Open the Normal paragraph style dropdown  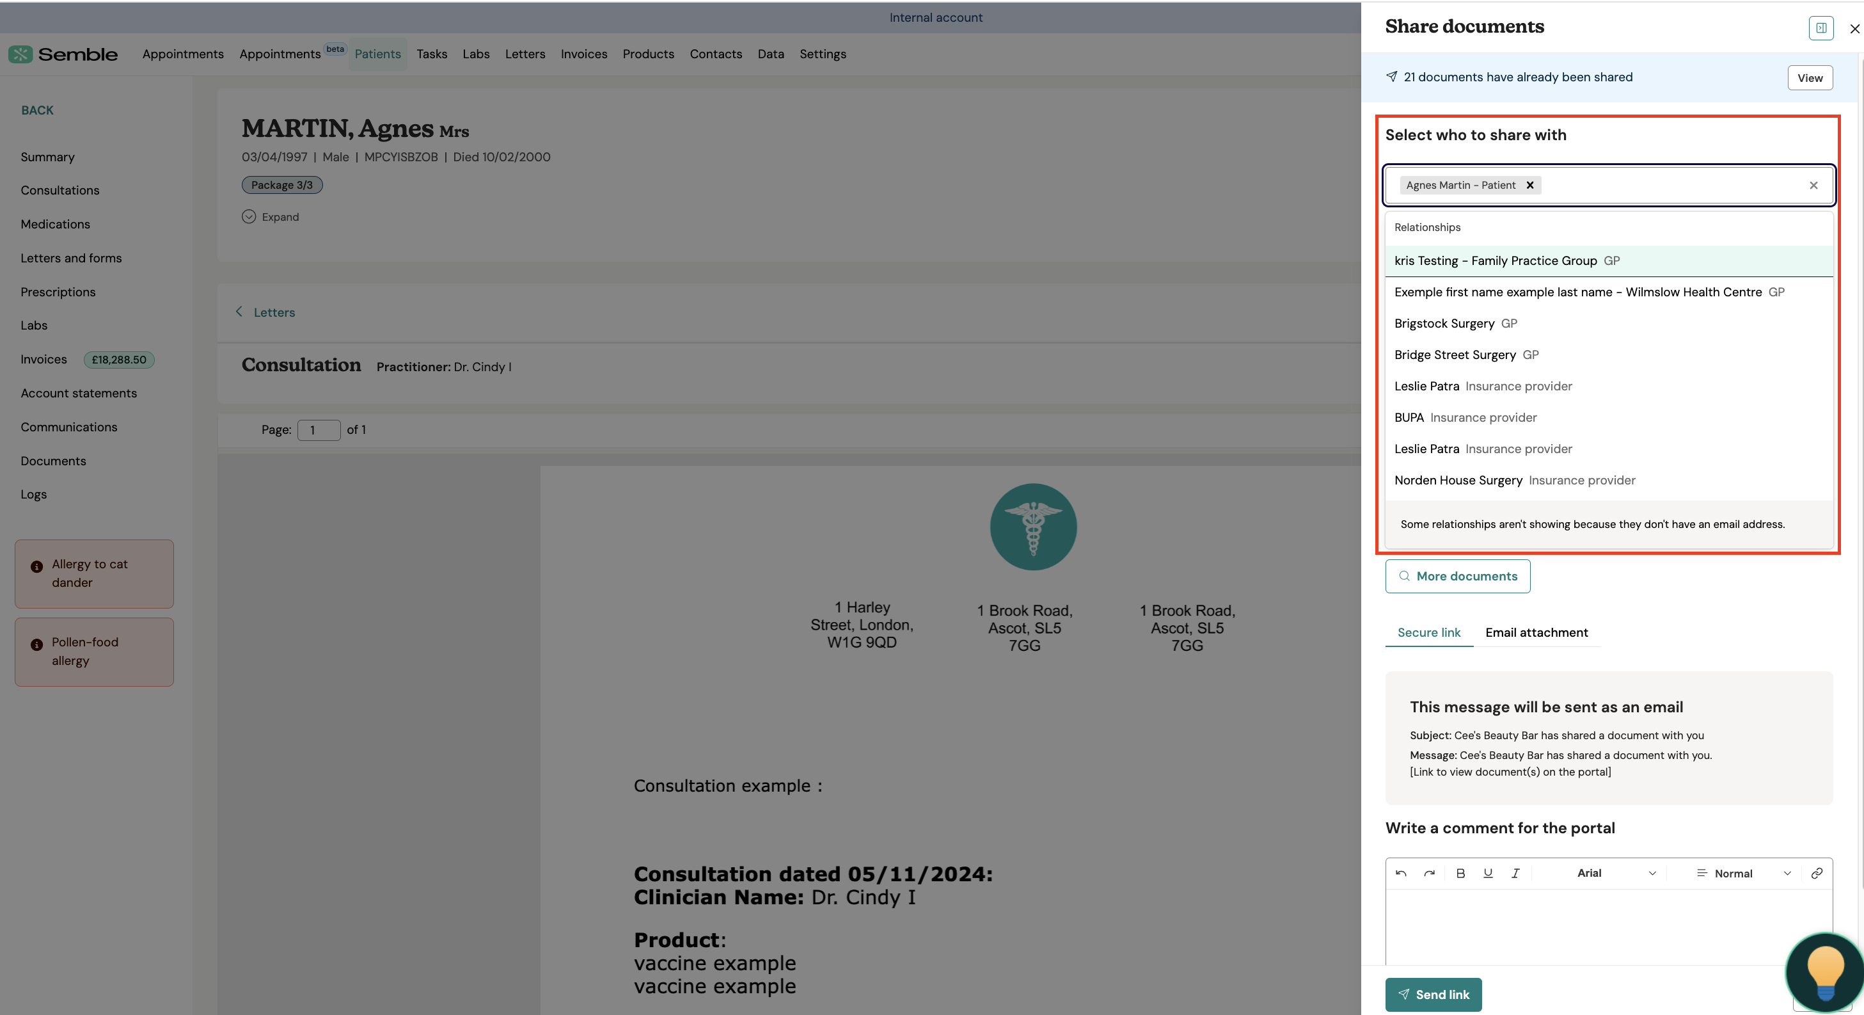pyautogui.click(x=1744, y=873)
